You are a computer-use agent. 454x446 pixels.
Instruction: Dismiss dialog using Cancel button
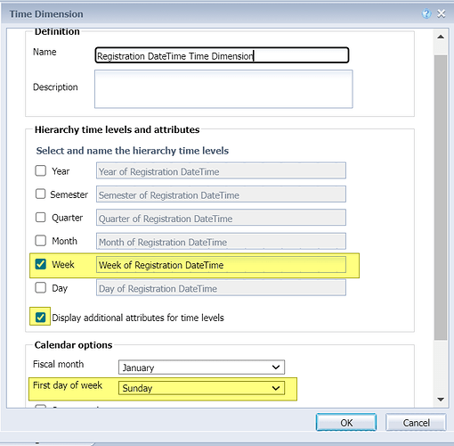point(416,422)
